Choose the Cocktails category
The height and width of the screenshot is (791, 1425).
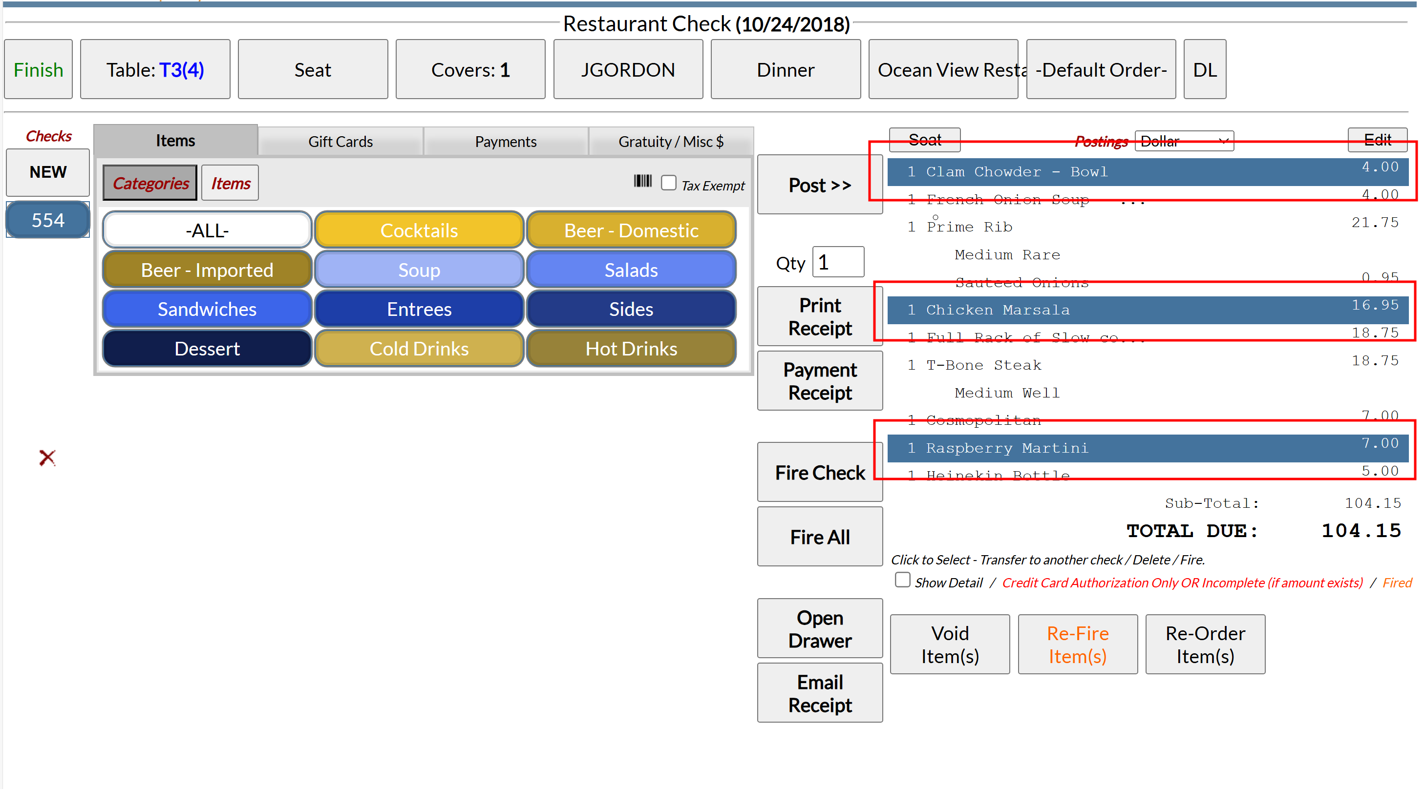pyautogui.click(x=419, y=230)
